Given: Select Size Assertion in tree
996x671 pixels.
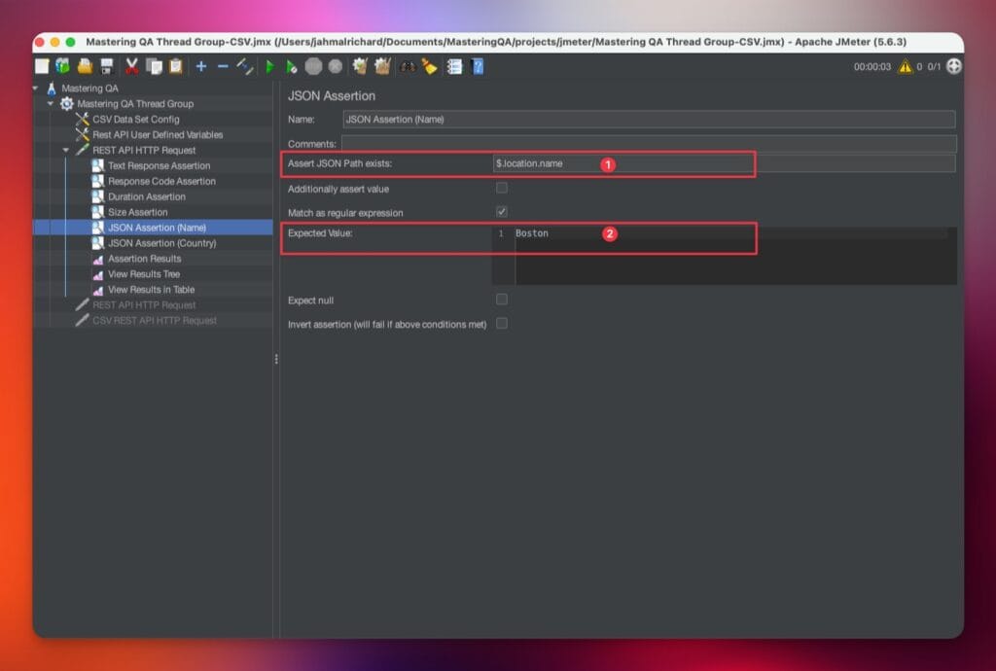Looking at the screenshot, I should [138, 212].
